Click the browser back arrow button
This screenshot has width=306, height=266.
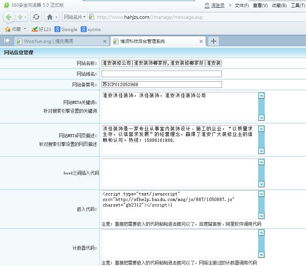point(9,17)
